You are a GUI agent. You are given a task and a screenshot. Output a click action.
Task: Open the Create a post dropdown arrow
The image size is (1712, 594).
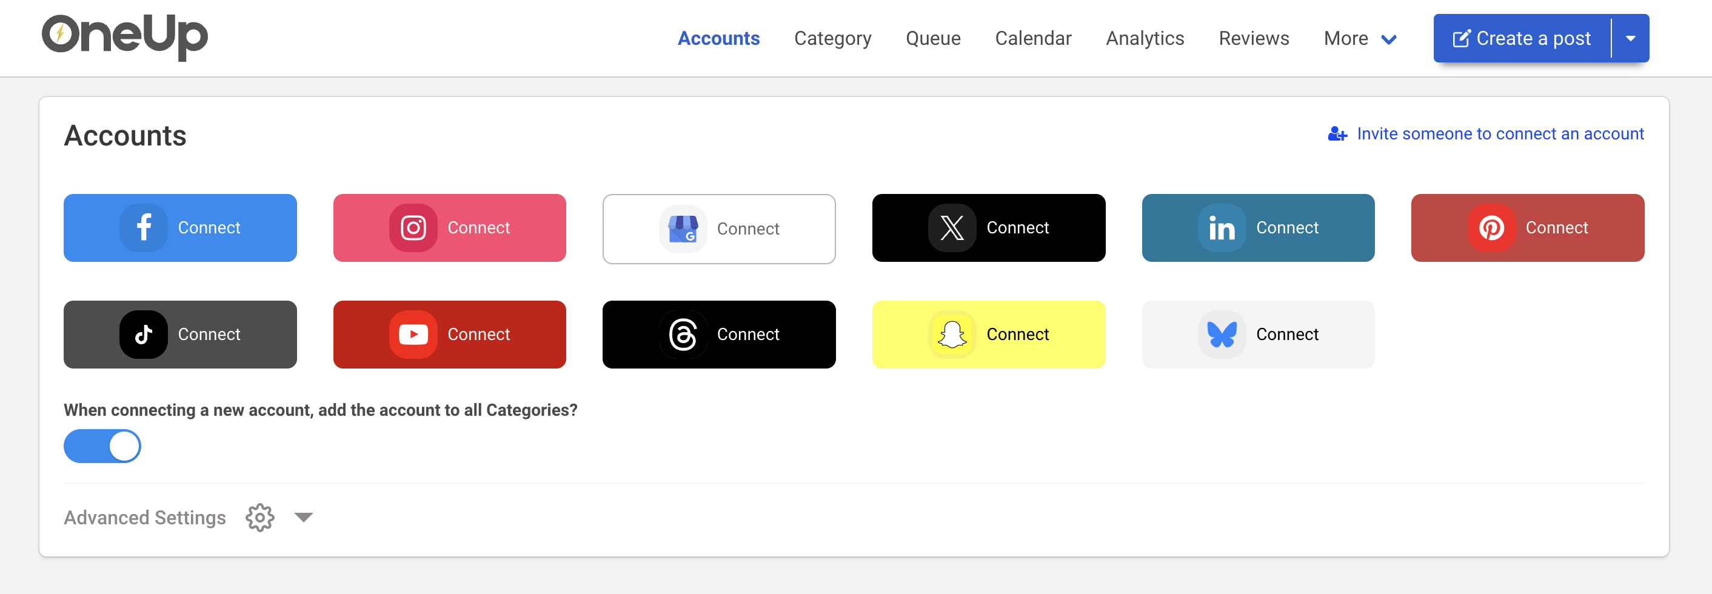[x=1630, y=39]
